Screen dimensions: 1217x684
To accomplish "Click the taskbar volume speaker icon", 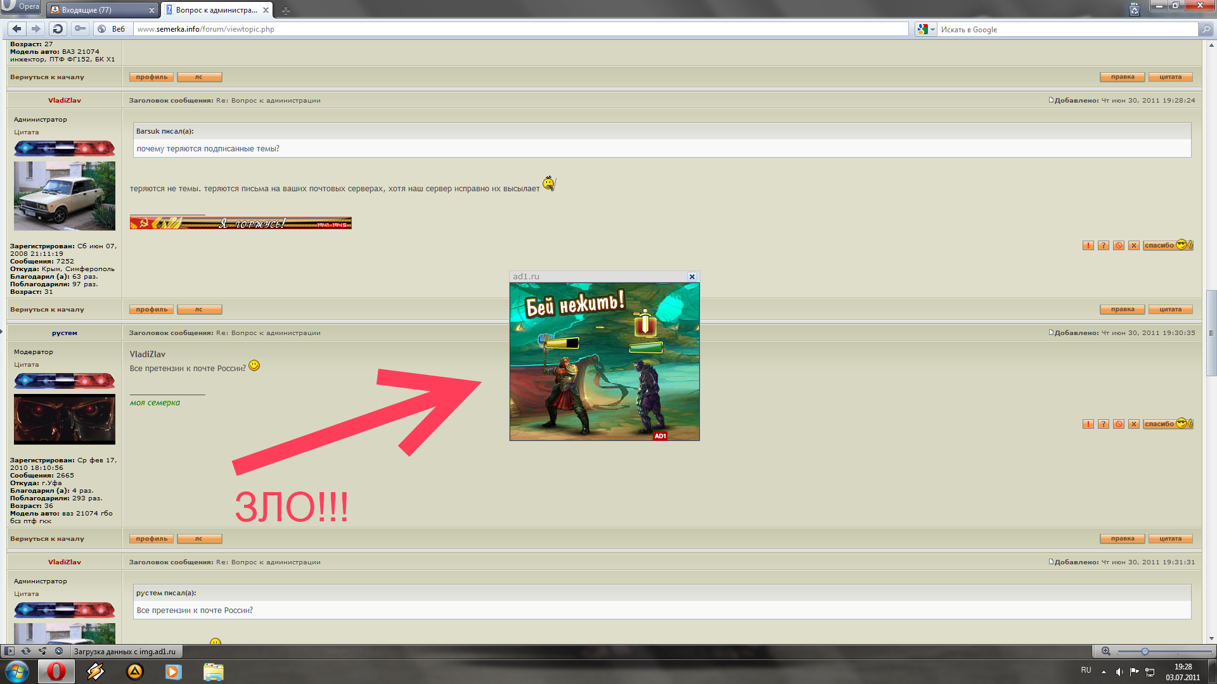I will (x=1119, y=671).
